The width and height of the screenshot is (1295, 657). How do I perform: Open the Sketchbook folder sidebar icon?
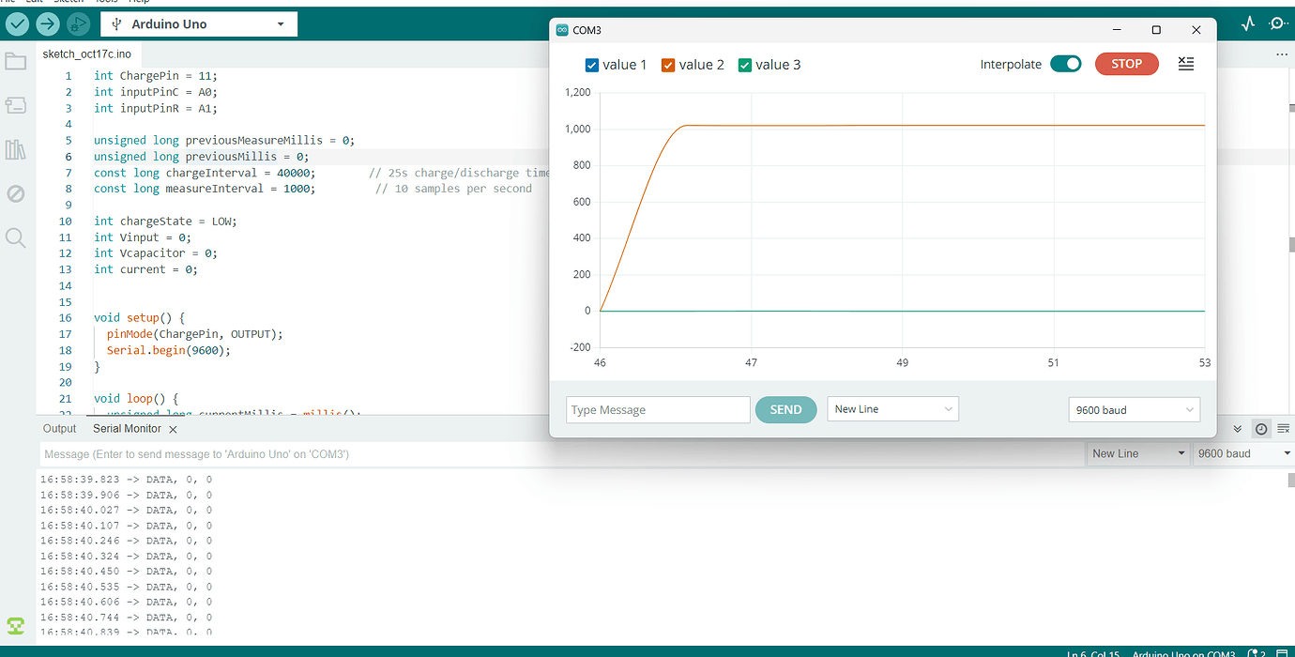(15, 62)
